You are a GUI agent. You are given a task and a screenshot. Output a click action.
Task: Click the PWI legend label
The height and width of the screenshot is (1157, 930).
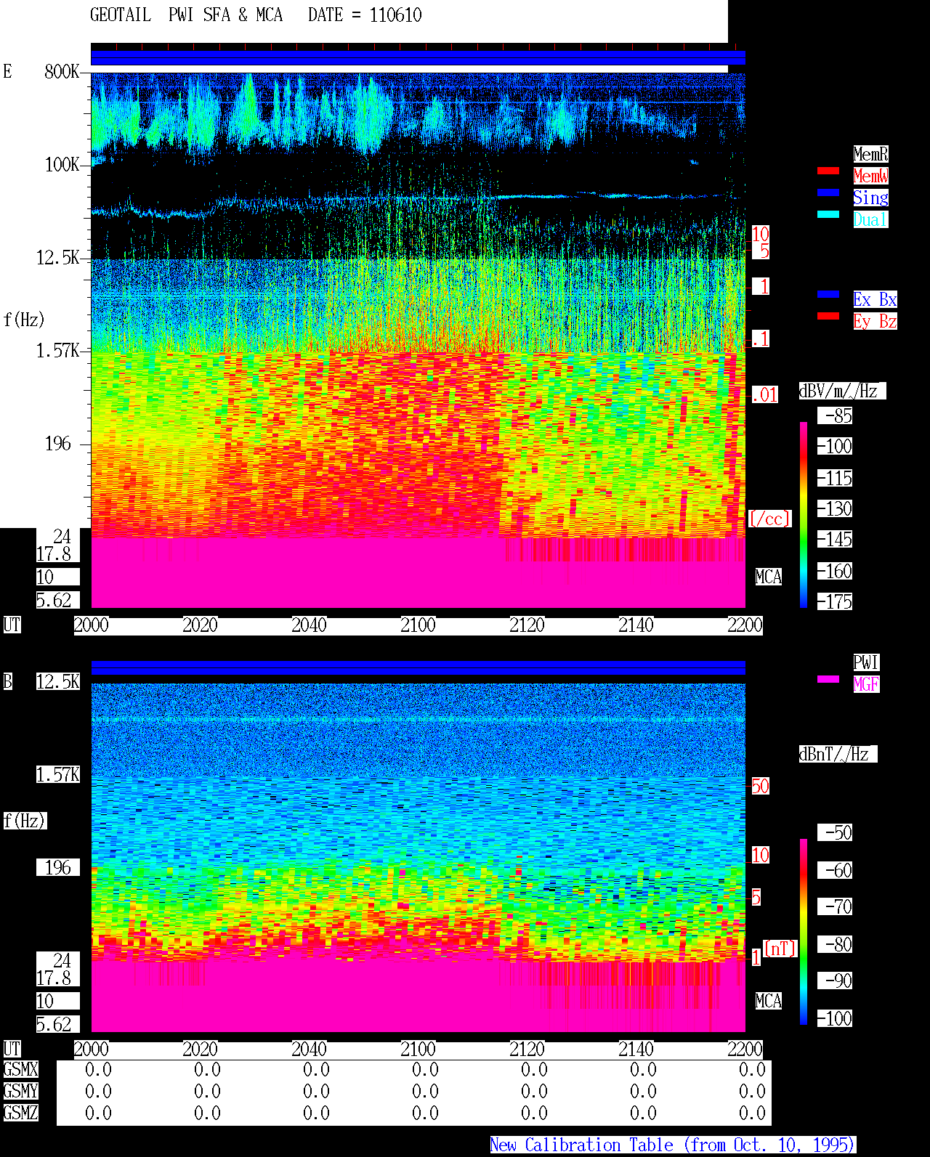866,662
